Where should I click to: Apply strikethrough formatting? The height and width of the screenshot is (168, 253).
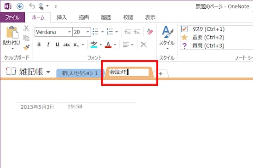click(x=67, y=45)
